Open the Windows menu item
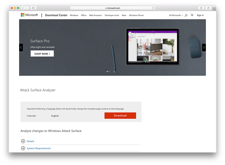The height and width of the screenshot is (165, 225). 74,15
